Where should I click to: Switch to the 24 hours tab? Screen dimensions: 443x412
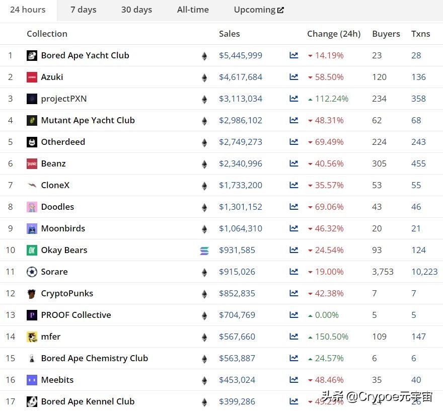point(28,10)
